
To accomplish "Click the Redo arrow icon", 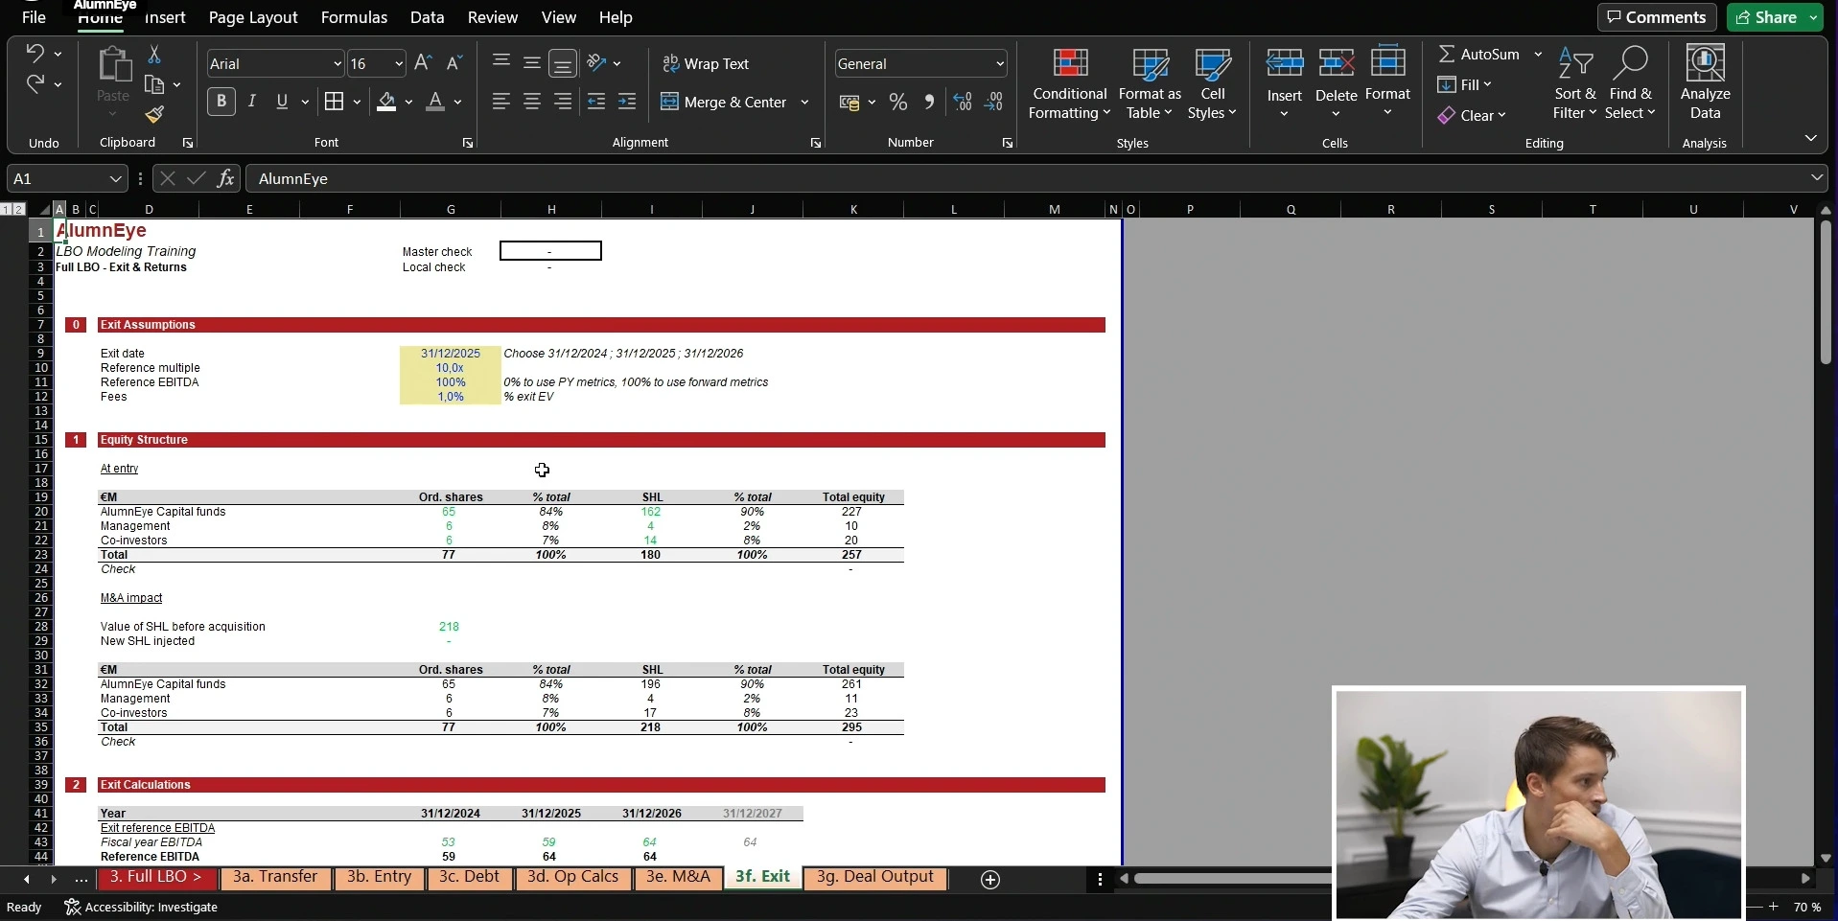I will (x=35, y=84).
